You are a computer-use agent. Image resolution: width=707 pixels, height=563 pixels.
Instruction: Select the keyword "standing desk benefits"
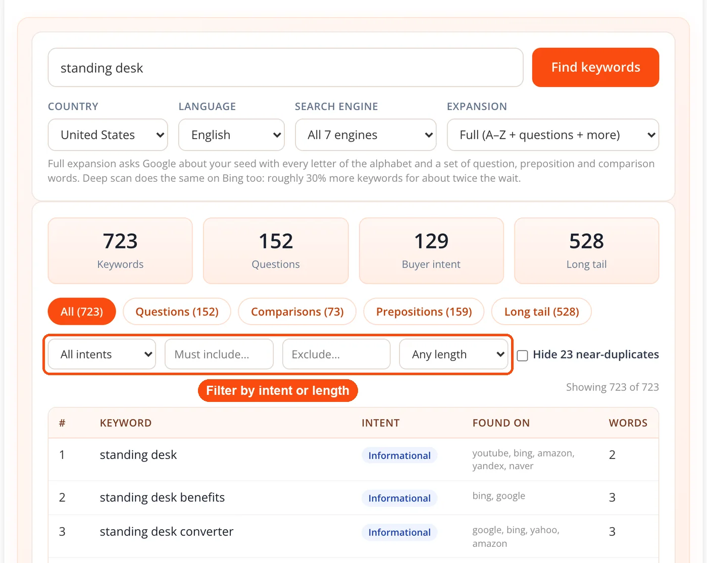(162, 497)
